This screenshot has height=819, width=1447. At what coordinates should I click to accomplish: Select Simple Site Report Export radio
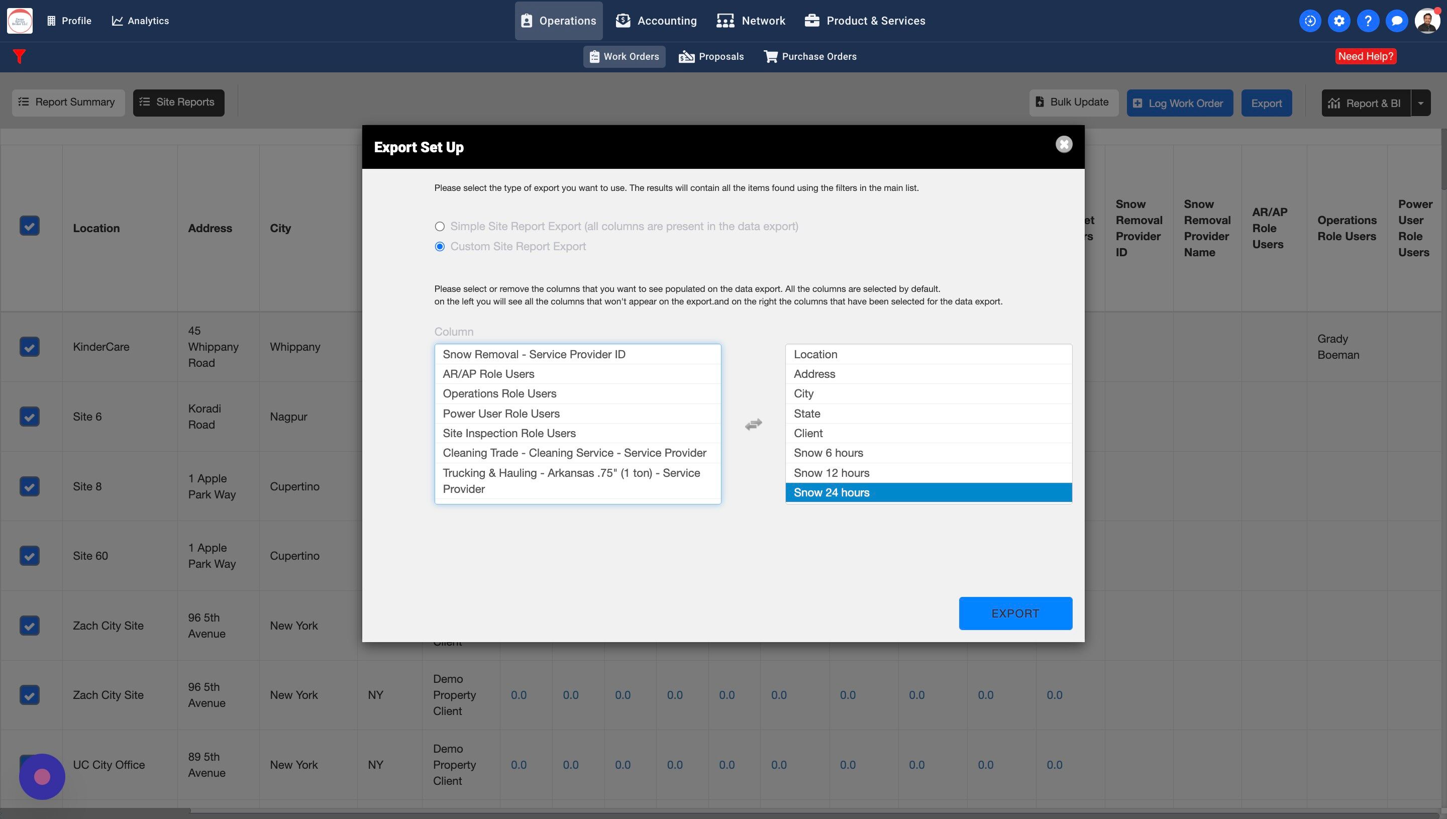pyautogui.click(x=440, y=227)
